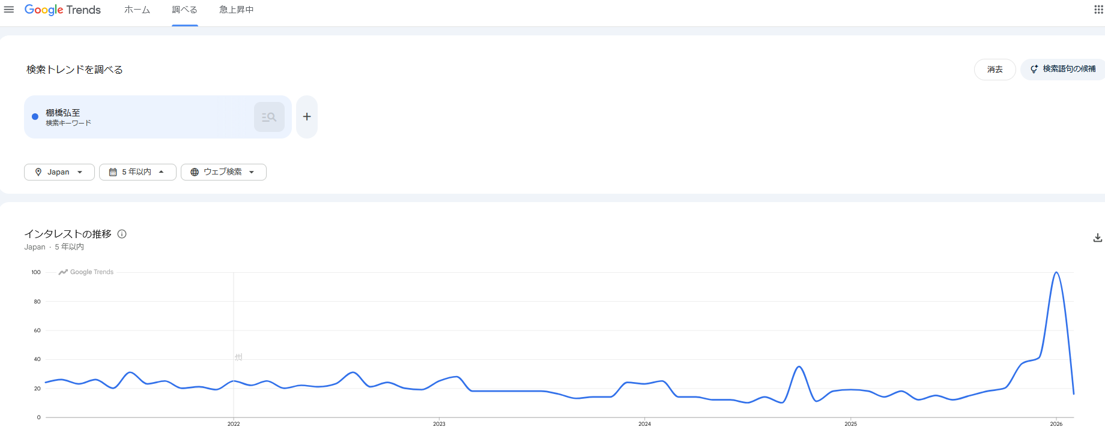Select the 調べる tab

184,10
